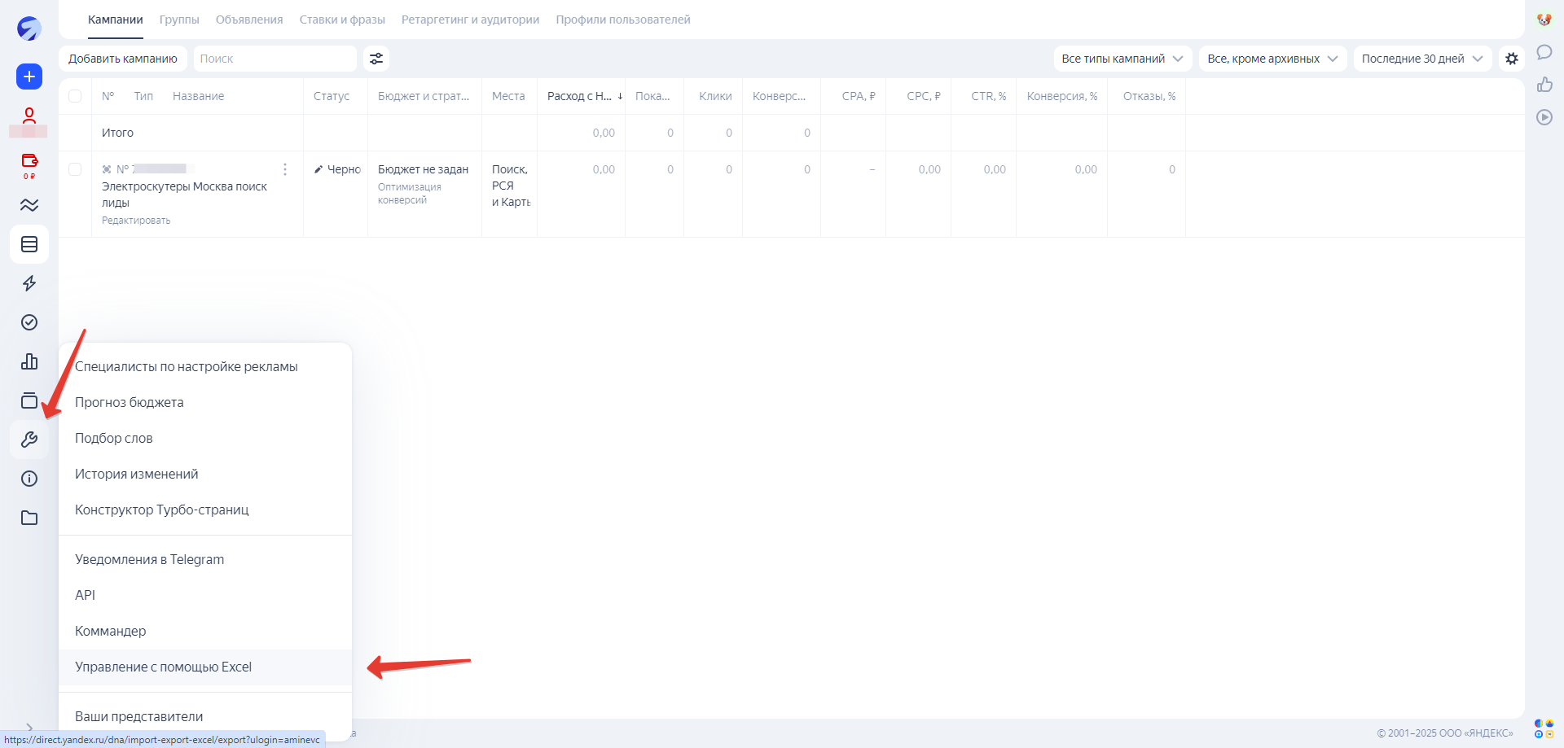Open 'Электроскутеры Москва поиск лиды' campaign
This screenshot has width=1564, height=748.
click(x=184, y=195)
